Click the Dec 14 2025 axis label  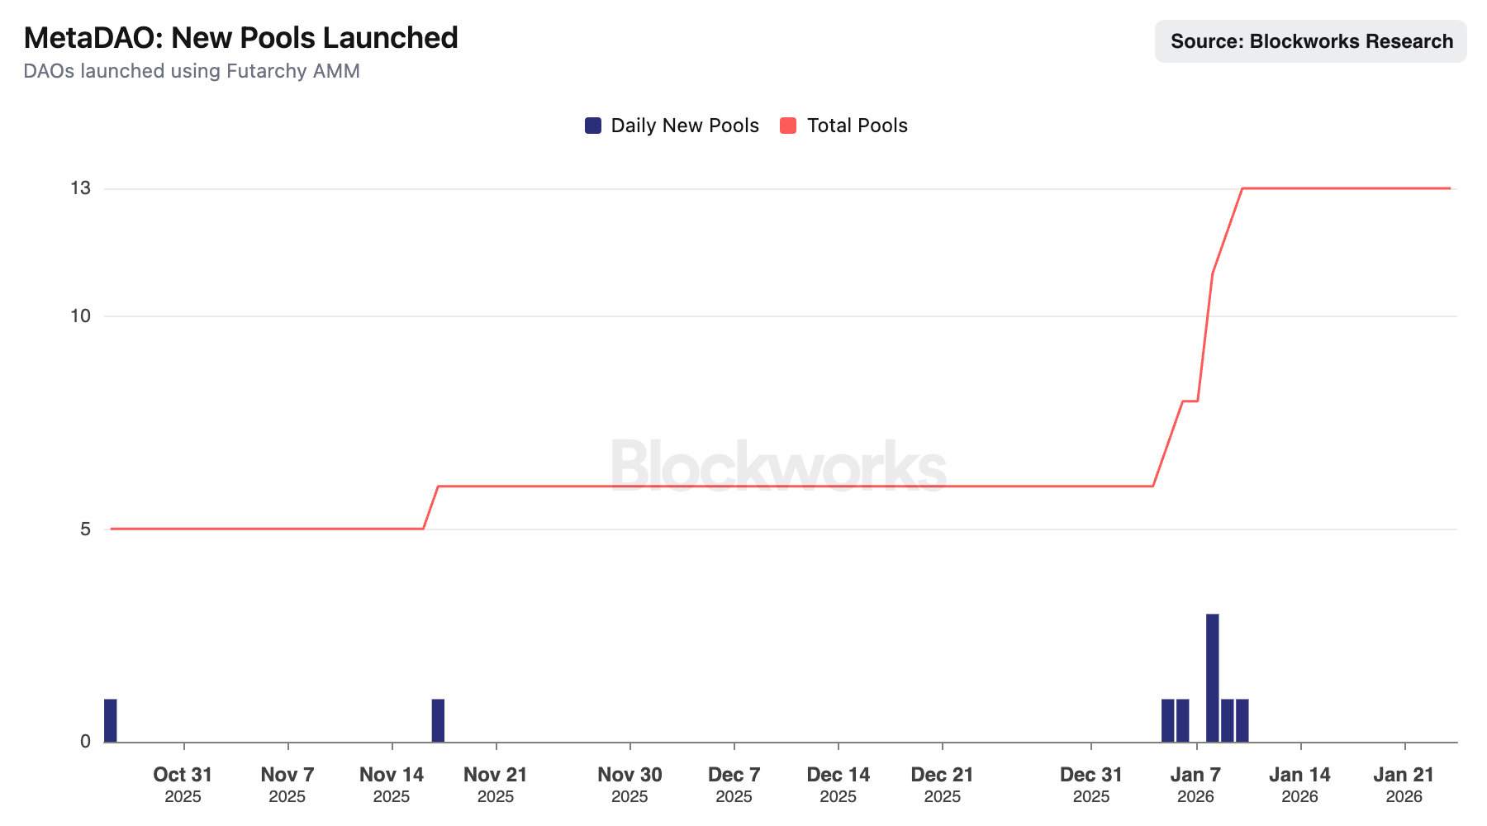click(838, 784)
